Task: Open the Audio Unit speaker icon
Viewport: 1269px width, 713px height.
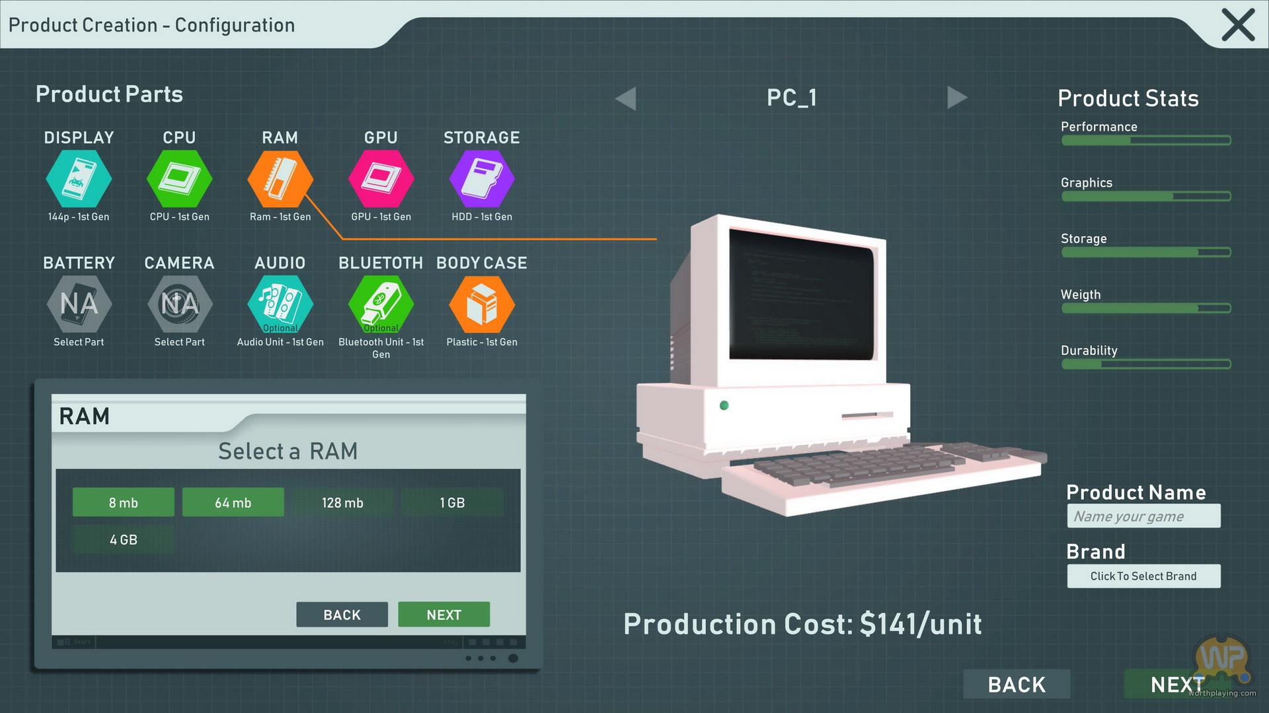Action: (280, 304)
